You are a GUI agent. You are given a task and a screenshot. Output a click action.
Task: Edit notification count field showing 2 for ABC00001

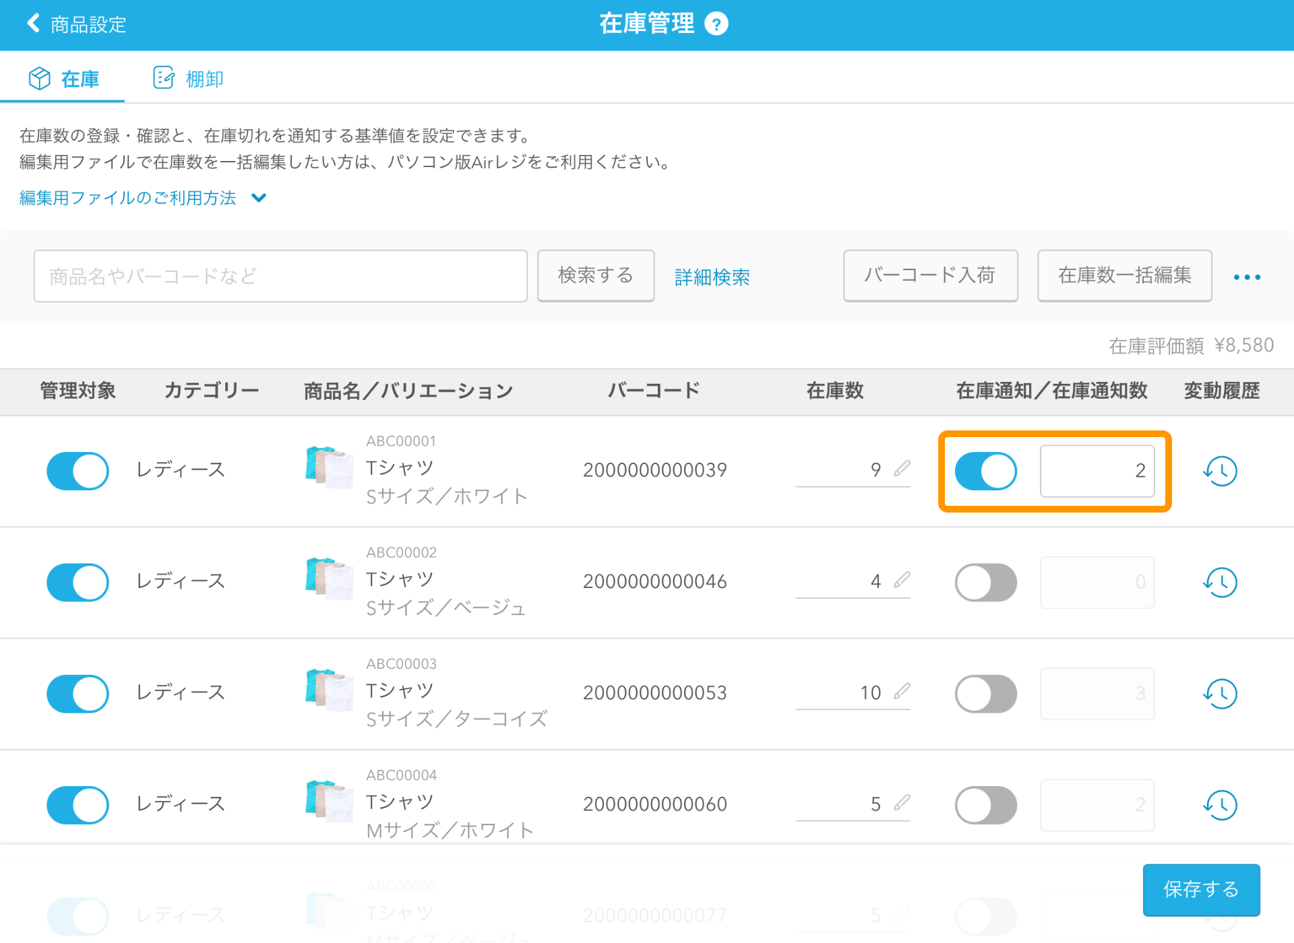1097,471
